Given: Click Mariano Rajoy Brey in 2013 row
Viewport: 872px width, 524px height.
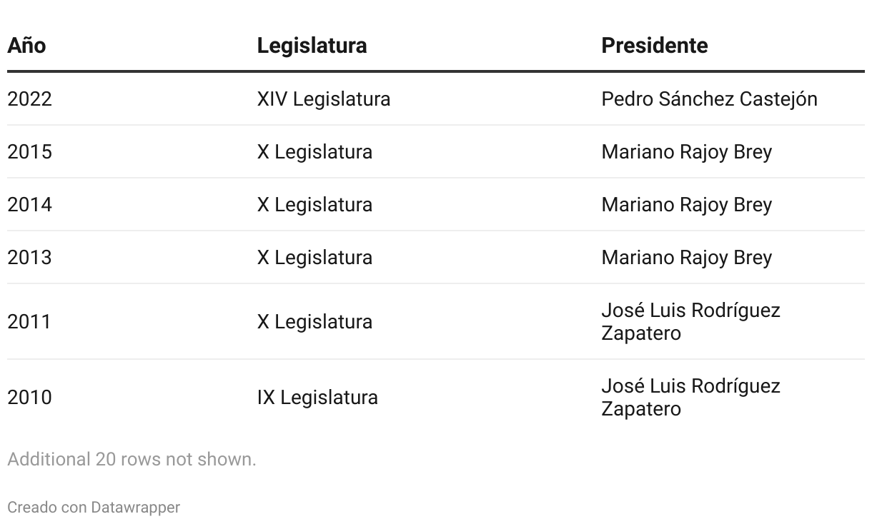Looking at the screenshot, I should coord(686,257).
